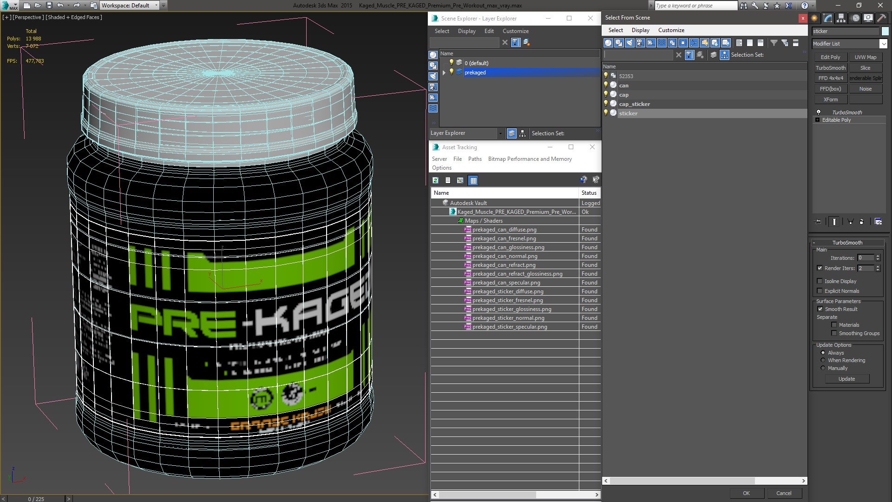Increase Iterations spinner value

[x=878, y=256]
